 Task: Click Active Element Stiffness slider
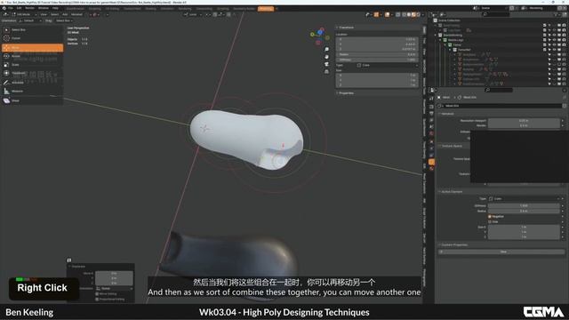[x=524, y=205]
